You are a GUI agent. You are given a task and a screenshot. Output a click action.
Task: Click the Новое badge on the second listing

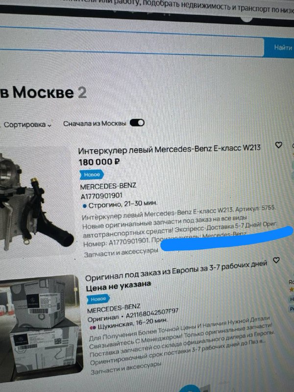(98, 299)
